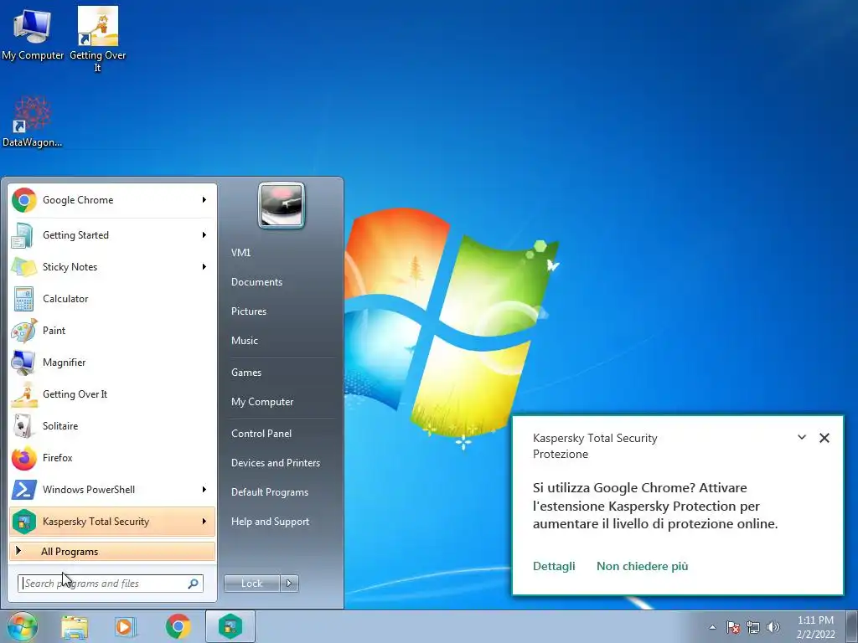Expand Windows PowerShell jump list arrow
The image size is (858, 643).
click(x=204, y=489)
